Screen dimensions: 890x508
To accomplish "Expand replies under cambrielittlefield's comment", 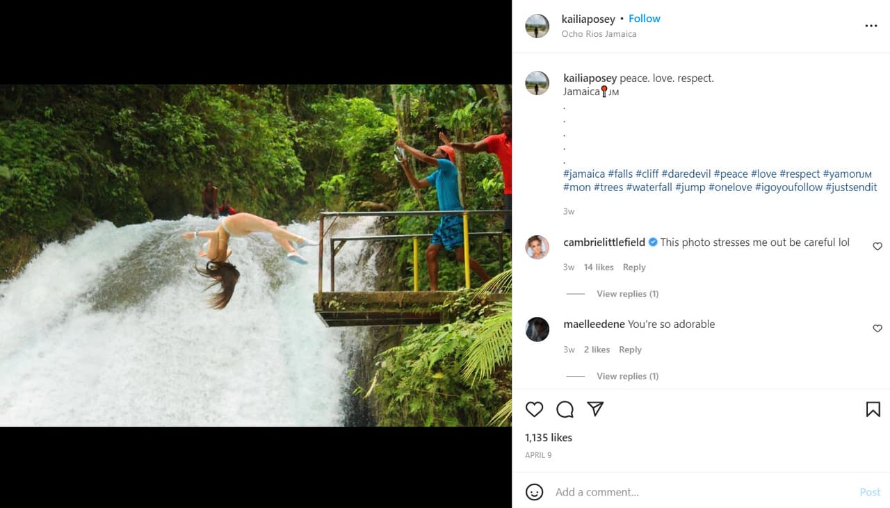I will (627, 293).
